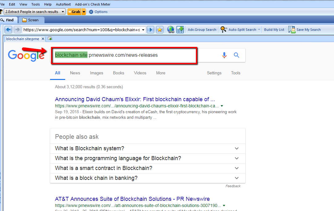Open the View menu

click(23, 4)
